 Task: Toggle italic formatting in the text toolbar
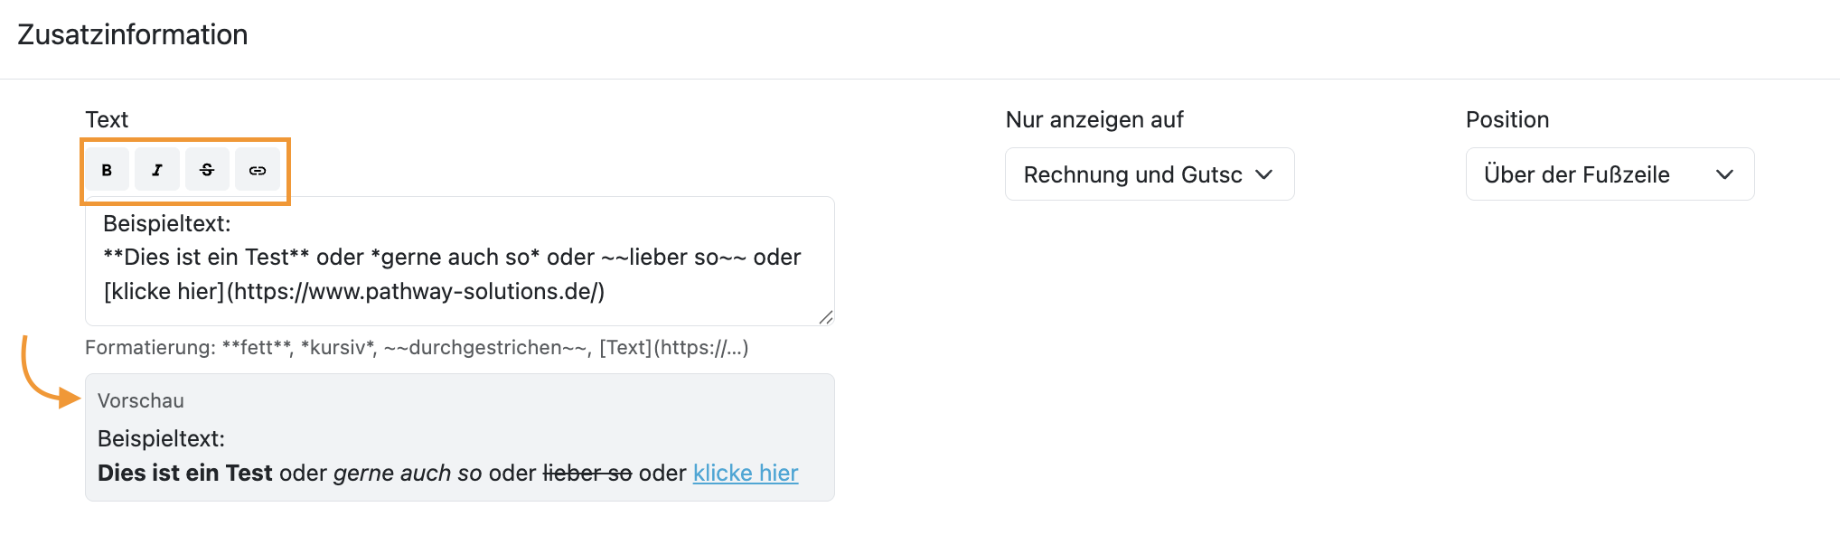157,170
